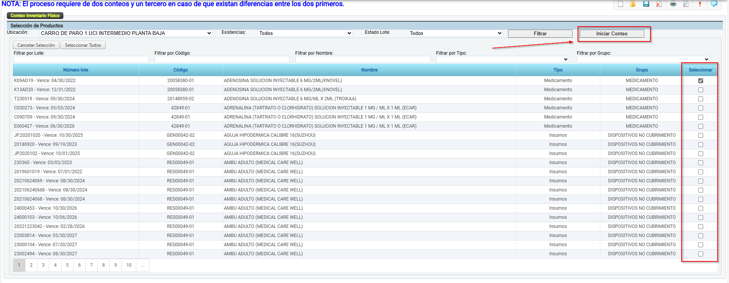Open the Estado Lote dropdown
Image resolution: width=729 pixels, height=283 pixels.
tap(455, 33)
